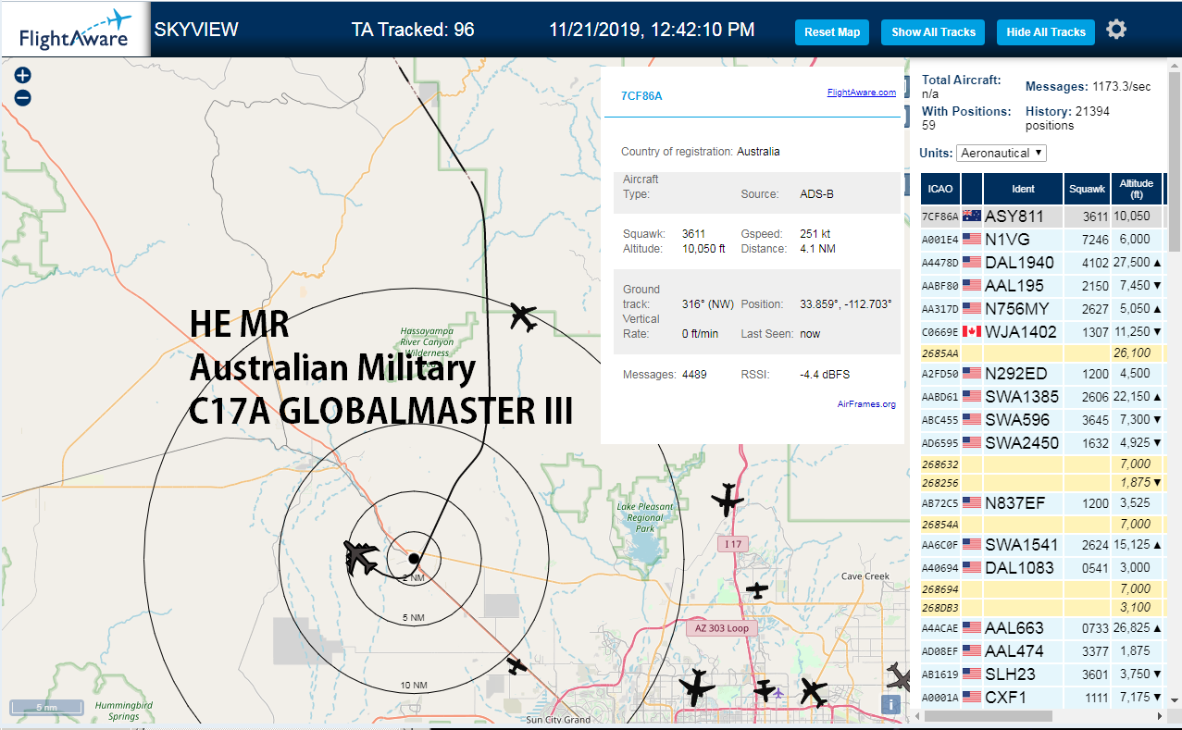Viewport: 1182px width, 730px height.
Task: Sort table by the Ident column header
Action: tap(1023, 189)
